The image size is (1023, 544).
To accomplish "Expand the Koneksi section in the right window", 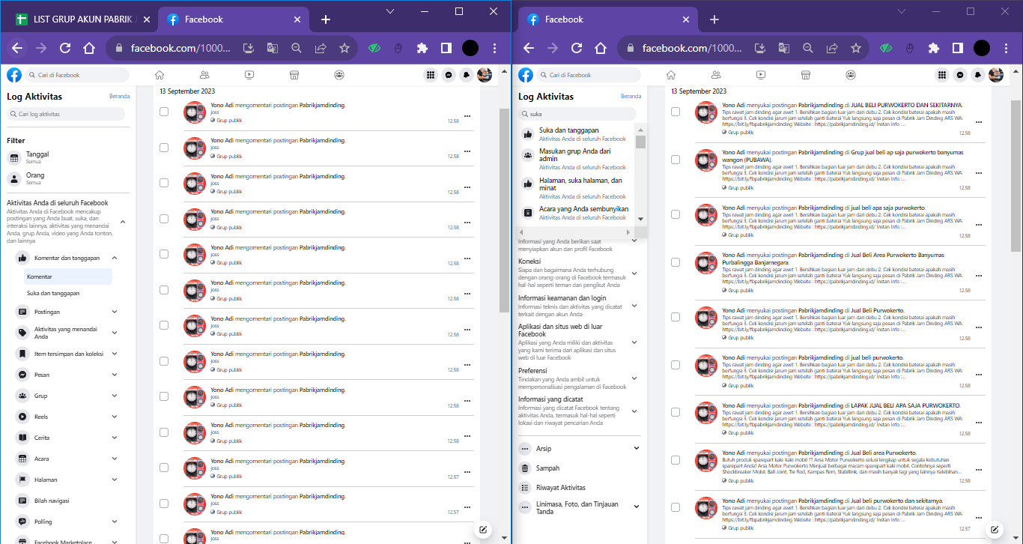I will pos(634,273).
